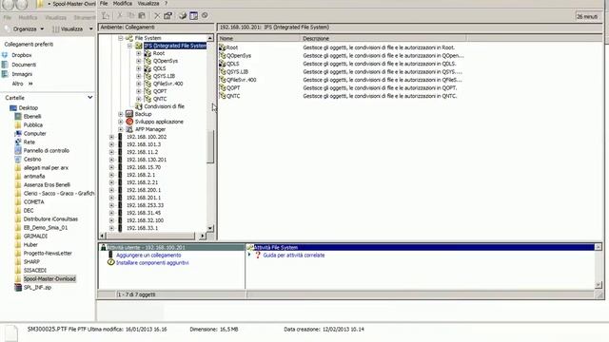Open the Visualizza menu in Navigator

click(x=148, y=4)
